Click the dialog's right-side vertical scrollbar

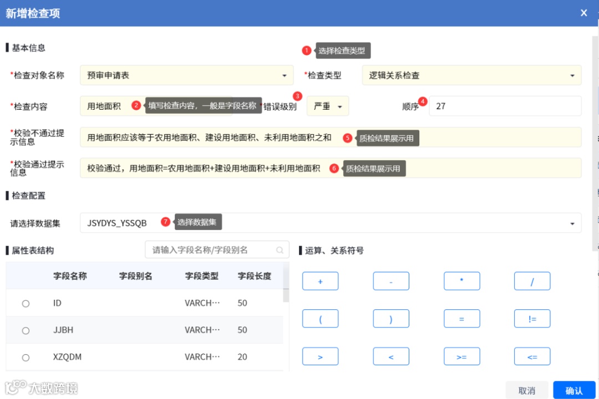pos(595,143)
